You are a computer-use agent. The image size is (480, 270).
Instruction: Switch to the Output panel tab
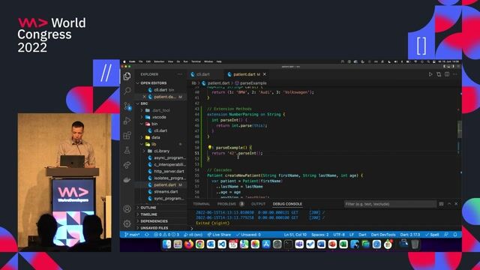(258, 204)
